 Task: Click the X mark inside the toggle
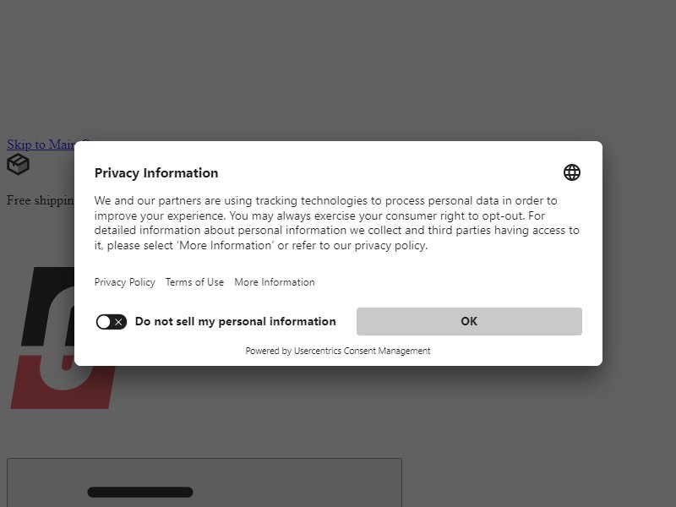click(x=118, y=322)
